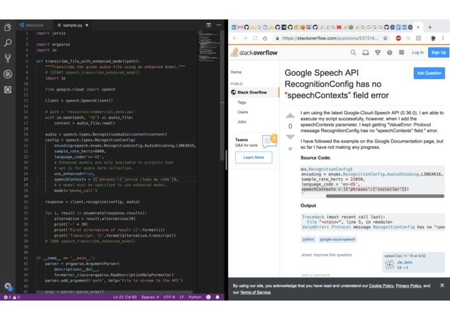Viewport: 450px width, 320px height.
Task: Click the def transcribe_file_with_enhanced_model line
Action: [88, 61]
